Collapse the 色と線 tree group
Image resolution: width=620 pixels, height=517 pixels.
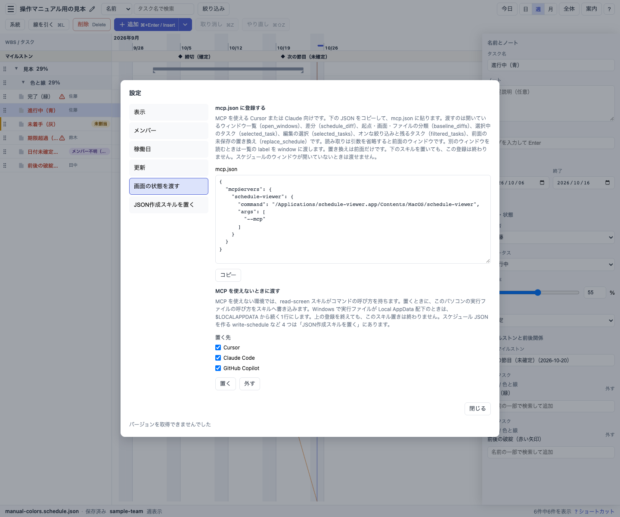pos(23,82)
